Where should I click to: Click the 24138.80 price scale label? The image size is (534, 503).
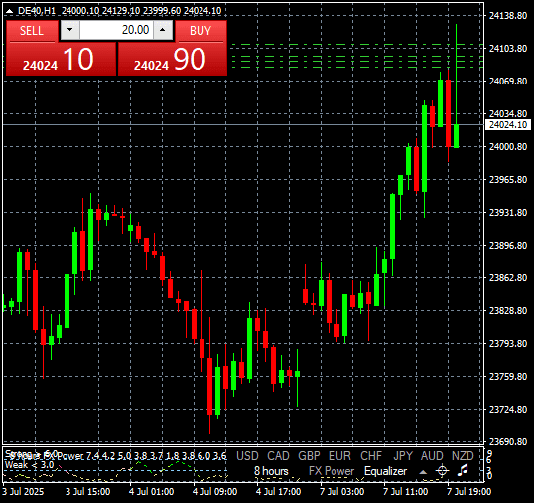coord(508,15)
